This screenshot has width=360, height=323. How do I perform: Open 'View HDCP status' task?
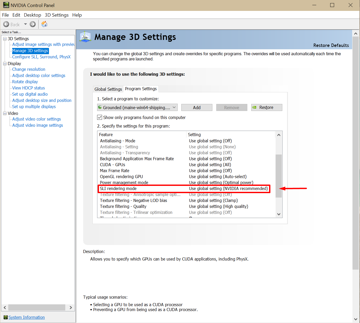[x=28, y=88]
